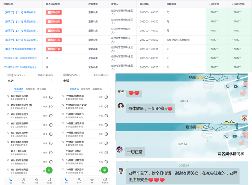252x185 pixels.
Task: Open the 2020年2月14日 2019级财会专业 link
Action: point(21,58)
